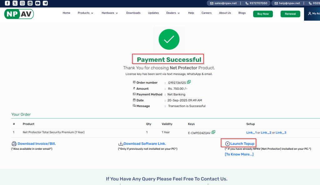
Task: Go to the Downloads menu item
Action: [133, 13]
